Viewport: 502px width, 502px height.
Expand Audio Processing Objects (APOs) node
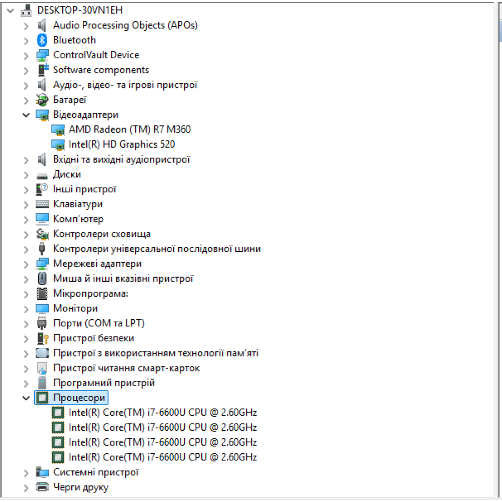26,26
